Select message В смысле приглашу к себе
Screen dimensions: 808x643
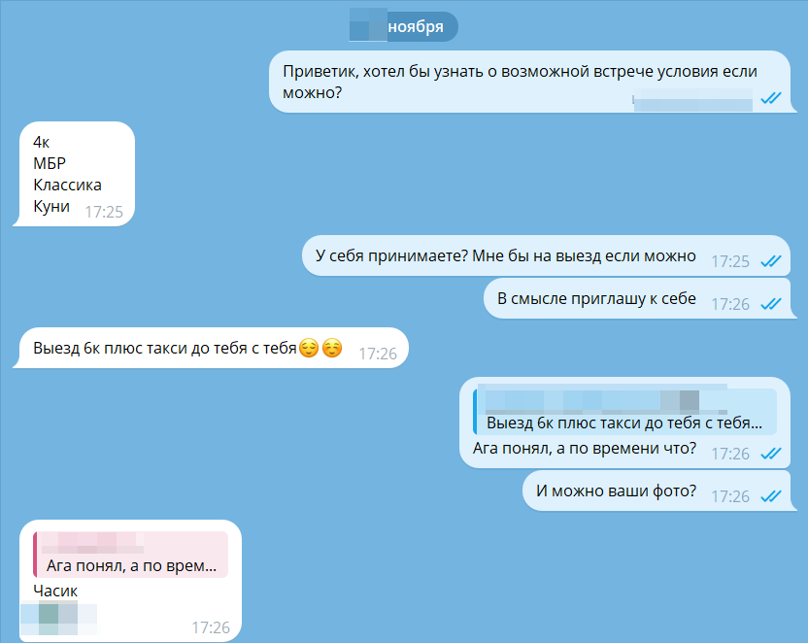click(637, 299)
